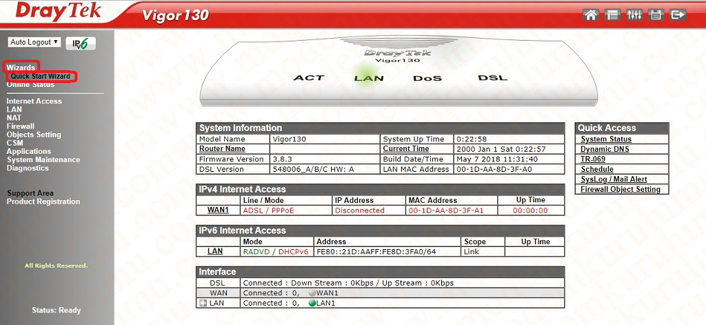Click current time 2000 Jan 1 Sat

[501, 149]
